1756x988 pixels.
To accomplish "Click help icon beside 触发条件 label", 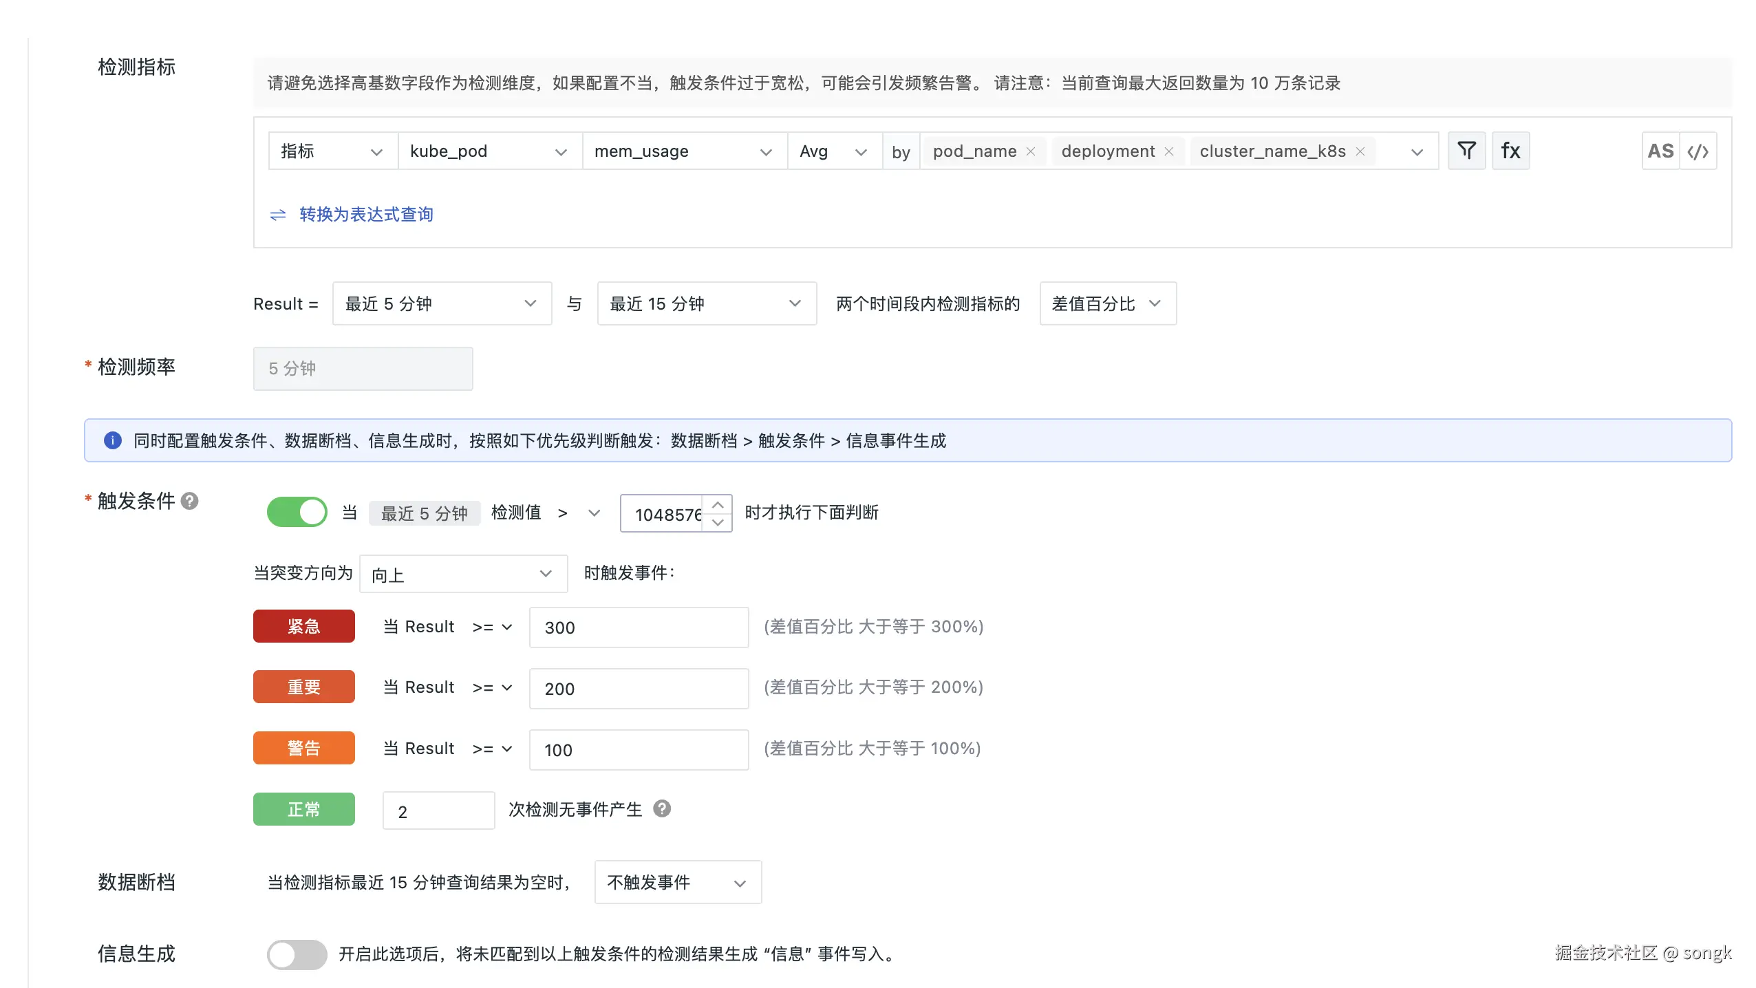I will 190,501.
